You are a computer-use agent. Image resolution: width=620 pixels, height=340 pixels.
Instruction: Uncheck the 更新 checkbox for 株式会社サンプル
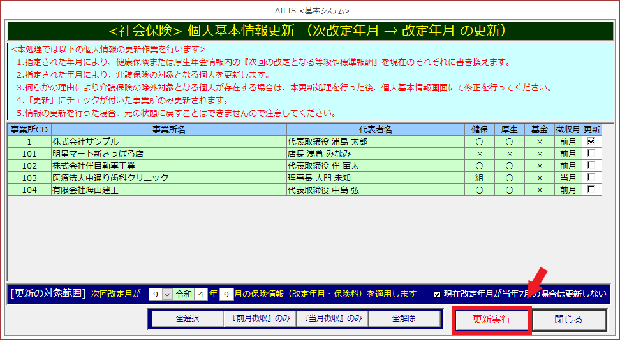591,141
